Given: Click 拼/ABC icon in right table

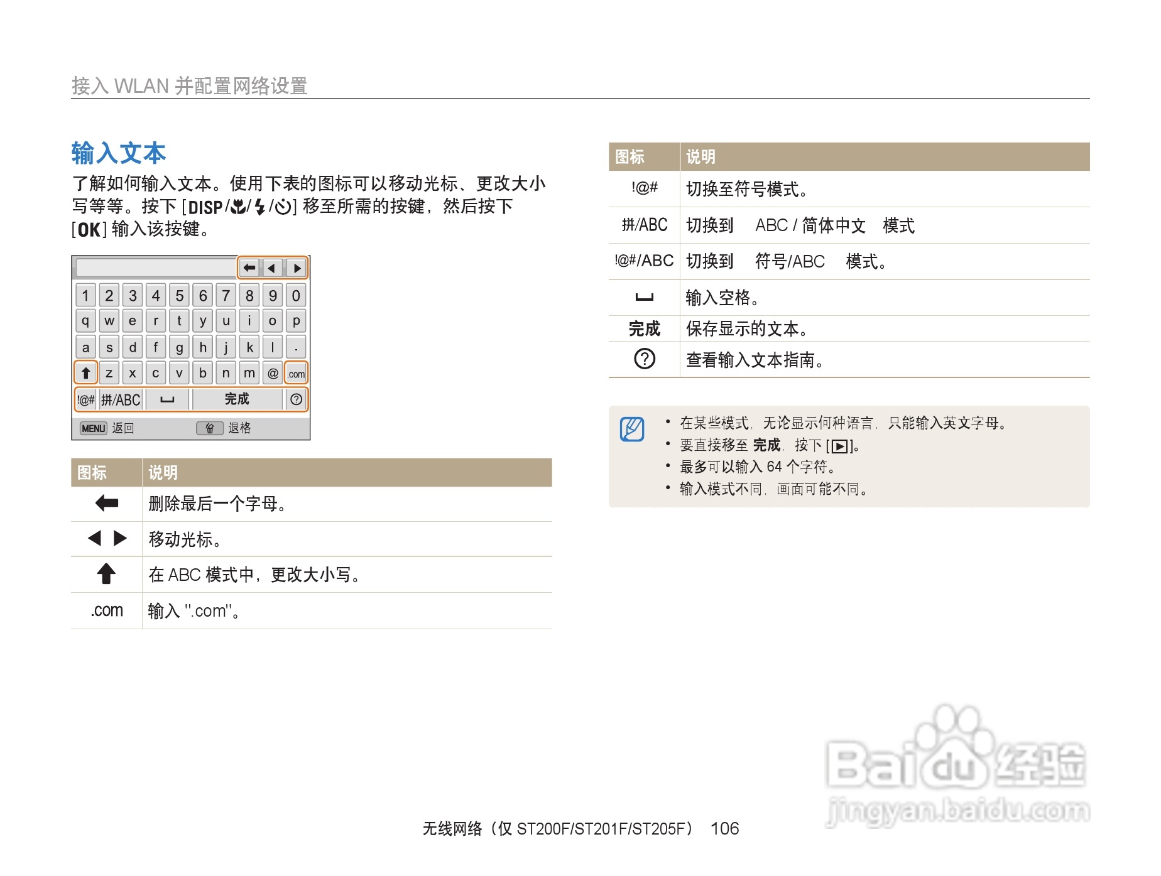Looking at the screenshot, I should 645,225.
